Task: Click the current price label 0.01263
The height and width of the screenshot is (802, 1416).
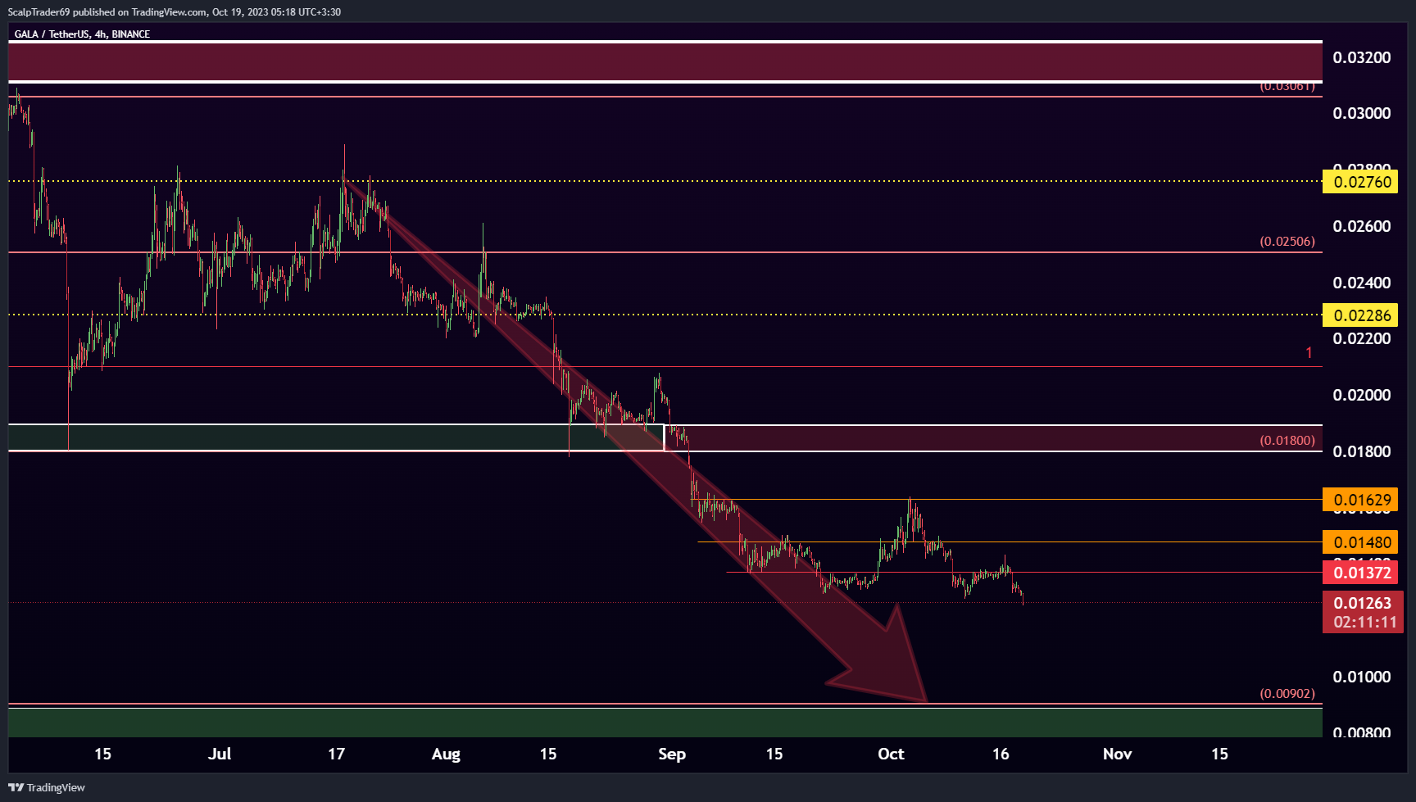Action: click(x=1363, y=604)
